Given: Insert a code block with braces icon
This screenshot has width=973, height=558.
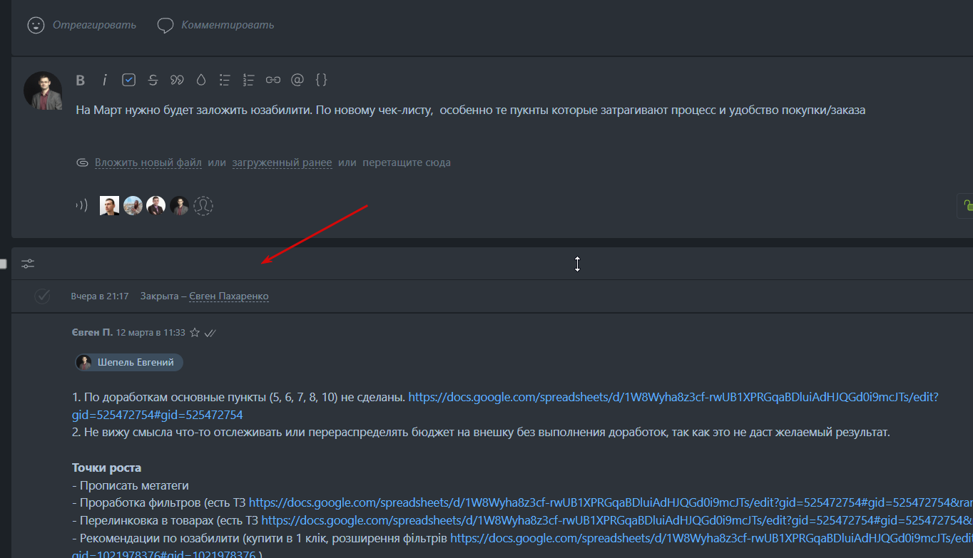Looking at the screenshot, I should tap(321, 80).
